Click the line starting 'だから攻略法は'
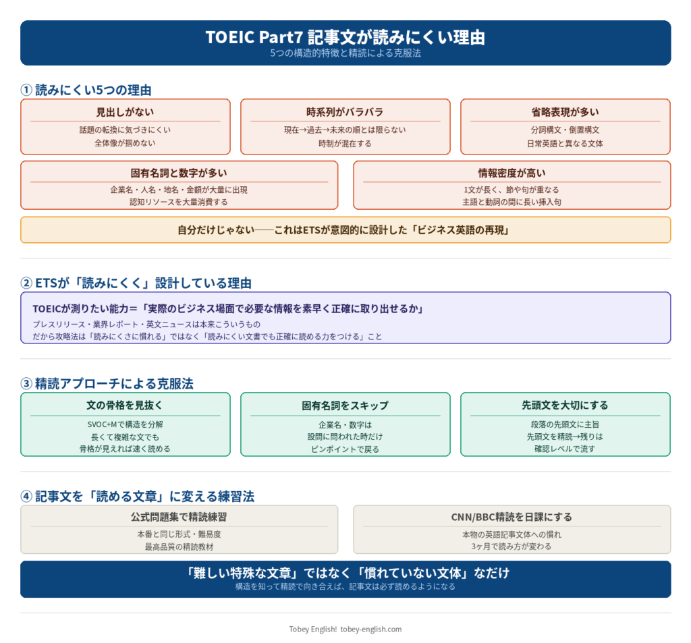The width and height of the screenshot is (691, 643). tap(207, 337)
